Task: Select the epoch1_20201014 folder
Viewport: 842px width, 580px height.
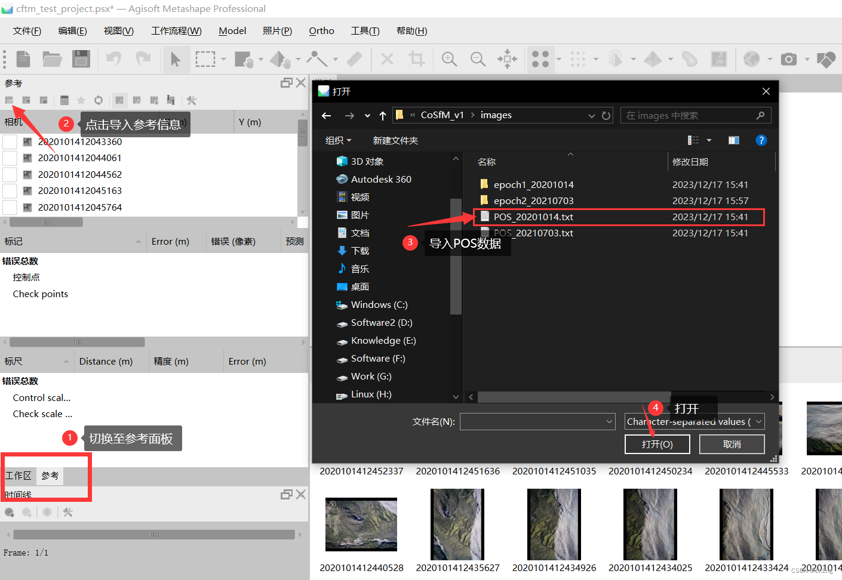Action: click(x=533, y=184)
